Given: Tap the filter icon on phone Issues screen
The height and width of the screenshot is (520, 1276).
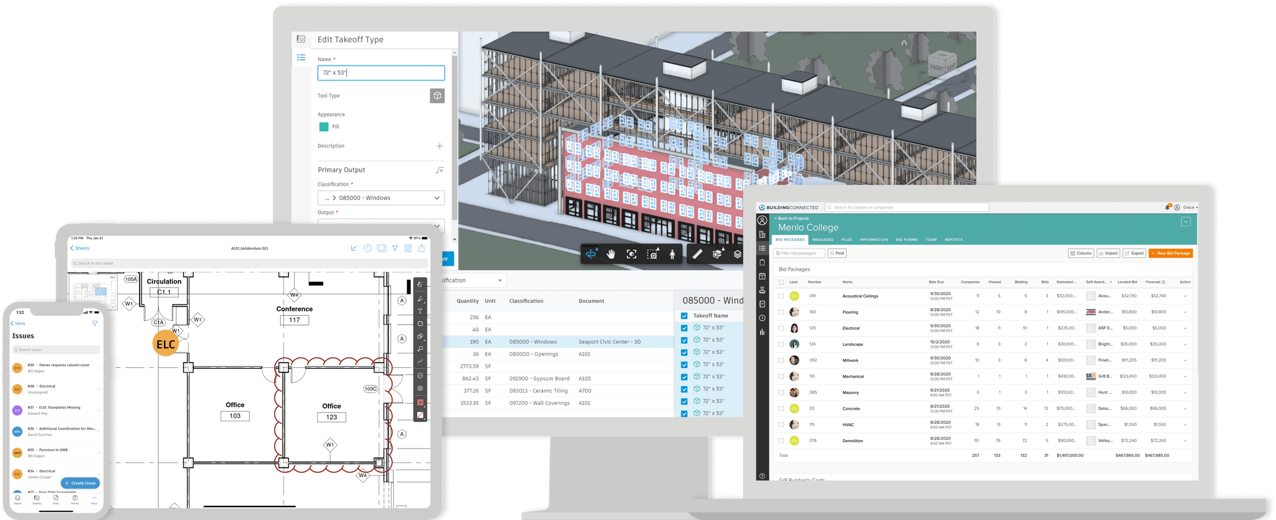Looking at the screenshot, I should tap(95, 323).
